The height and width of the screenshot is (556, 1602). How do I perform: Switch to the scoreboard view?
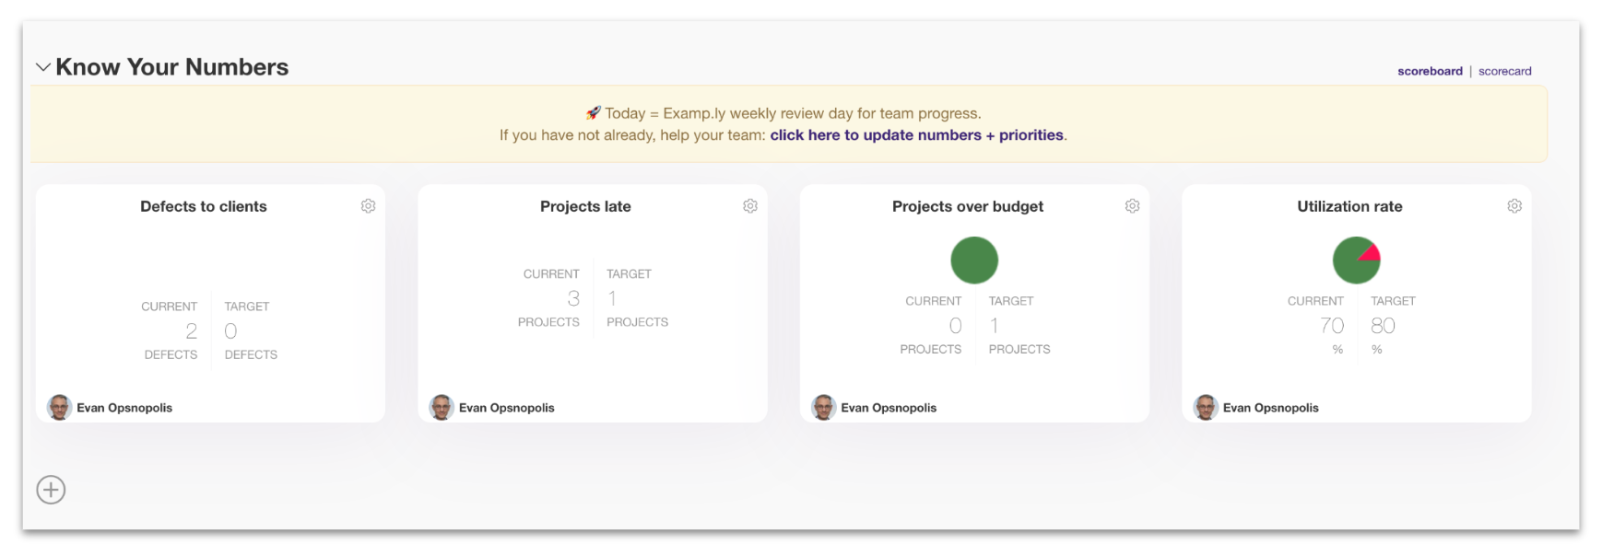(1430, 71)
